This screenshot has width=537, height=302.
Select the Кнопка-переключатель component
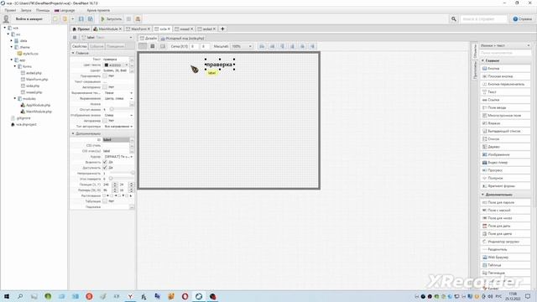(505, 84)
